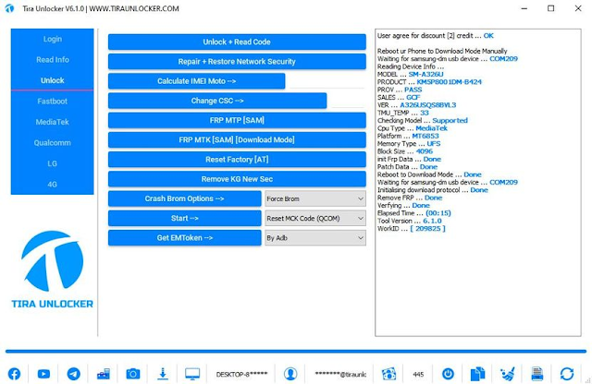
Task: Click the user account profile icon
Action: point(290,374)
